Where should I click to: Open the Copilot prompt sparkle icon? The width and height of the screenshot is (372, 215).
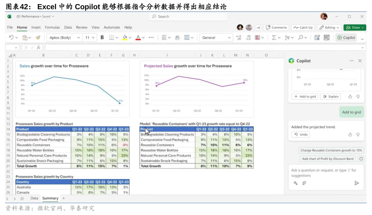pyautogui.click(x=296, y=183)
